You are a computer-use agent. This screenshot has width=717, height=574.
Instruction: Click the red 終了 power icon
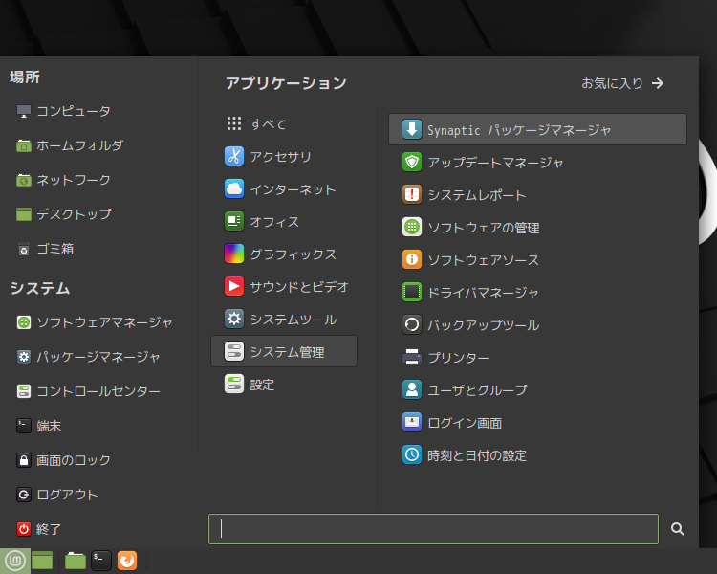[24, 529]
